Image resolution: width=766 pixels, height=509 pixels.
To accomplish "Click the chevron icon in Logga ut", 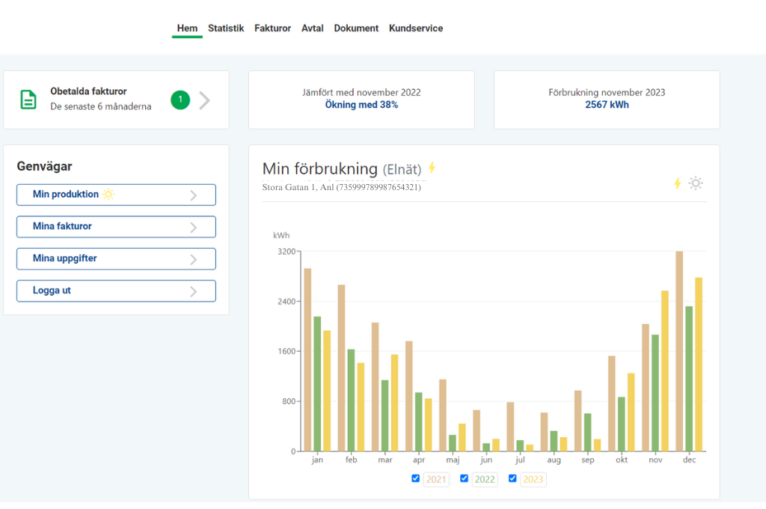I will coord(193,291).
